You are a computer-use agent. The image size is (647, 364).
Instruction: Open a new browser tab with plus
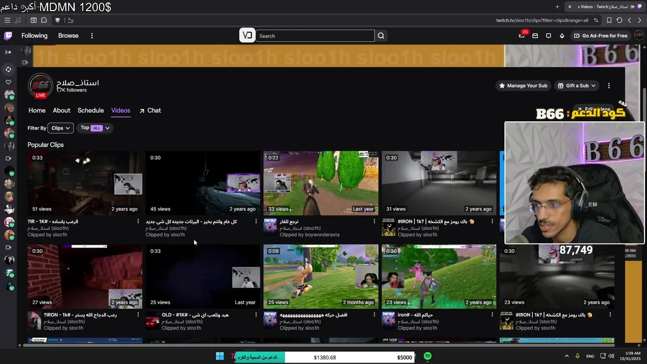point(557,7)
